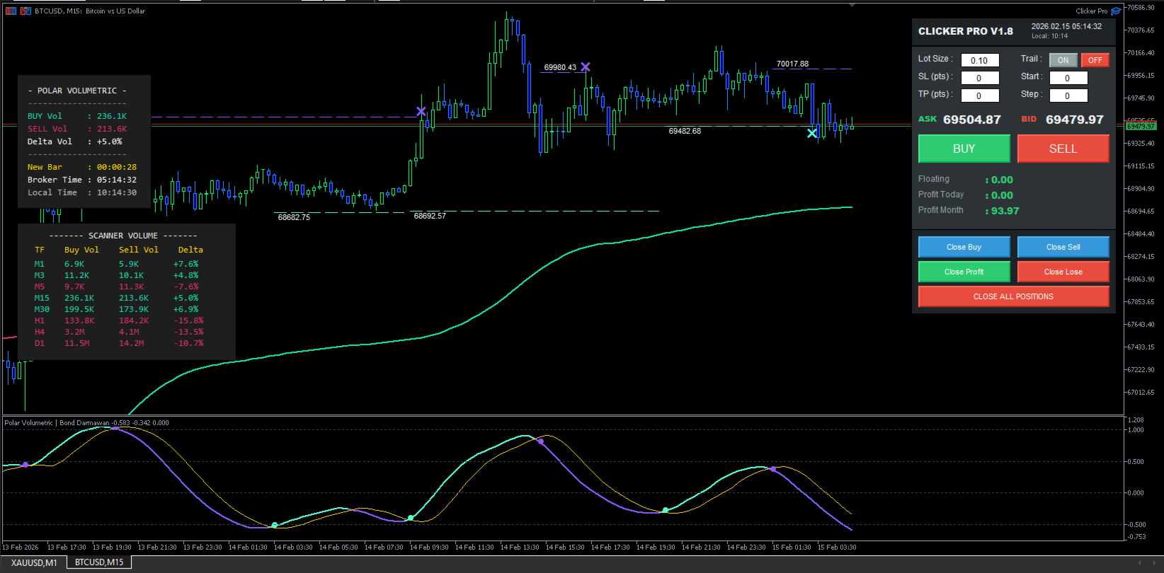The width and height of the screenshot is (1164, 573).
Task: Turn the Trail ON button on
Action: point(1063,60)
